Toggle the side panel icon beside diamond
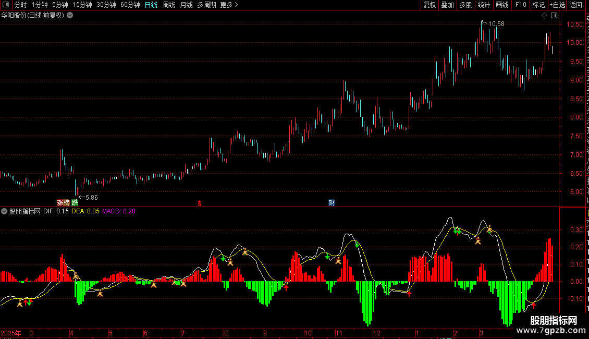The height and width of the screenshot is (339, 589). click(x=554, y=16)
